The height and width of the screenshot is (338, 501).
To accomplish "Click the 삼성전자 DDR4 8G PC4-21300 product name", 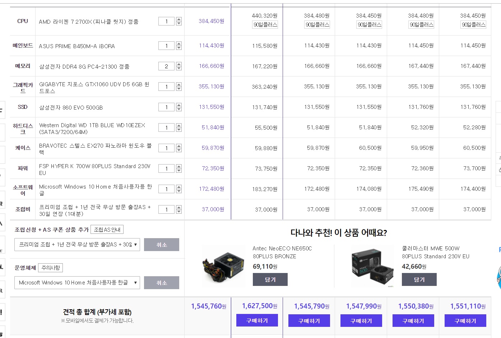I will click(84, 66).
